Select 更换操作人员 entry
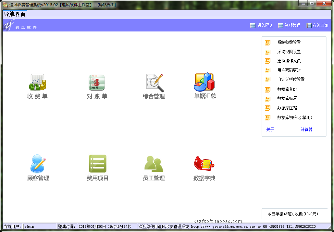The width and height of the screenshot is (334, 232). coord(289,61)
